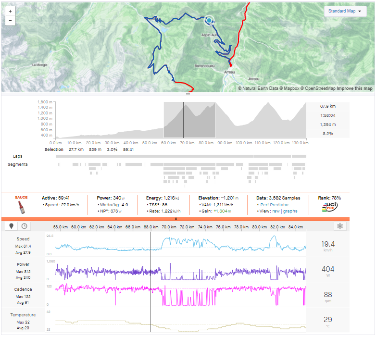Switch chart x-axis to distance pin
This screenshot has width=376, height=337.
click(x=11, y=226)
